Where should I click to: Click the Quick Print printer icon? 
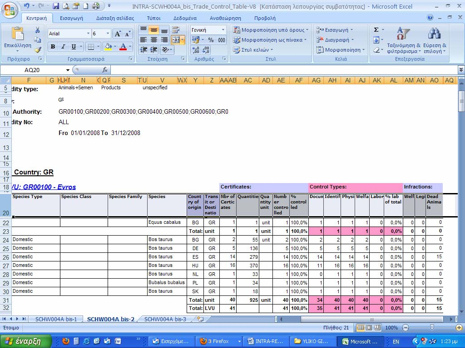96,6
